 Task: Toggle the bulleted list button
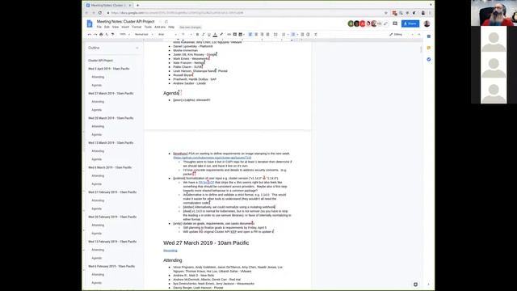292,34
